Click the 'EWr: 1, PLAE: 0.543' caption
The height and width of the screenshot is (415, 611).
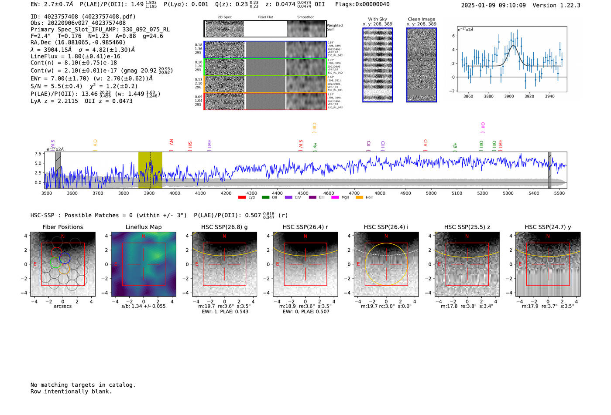(x=225, y=312)
